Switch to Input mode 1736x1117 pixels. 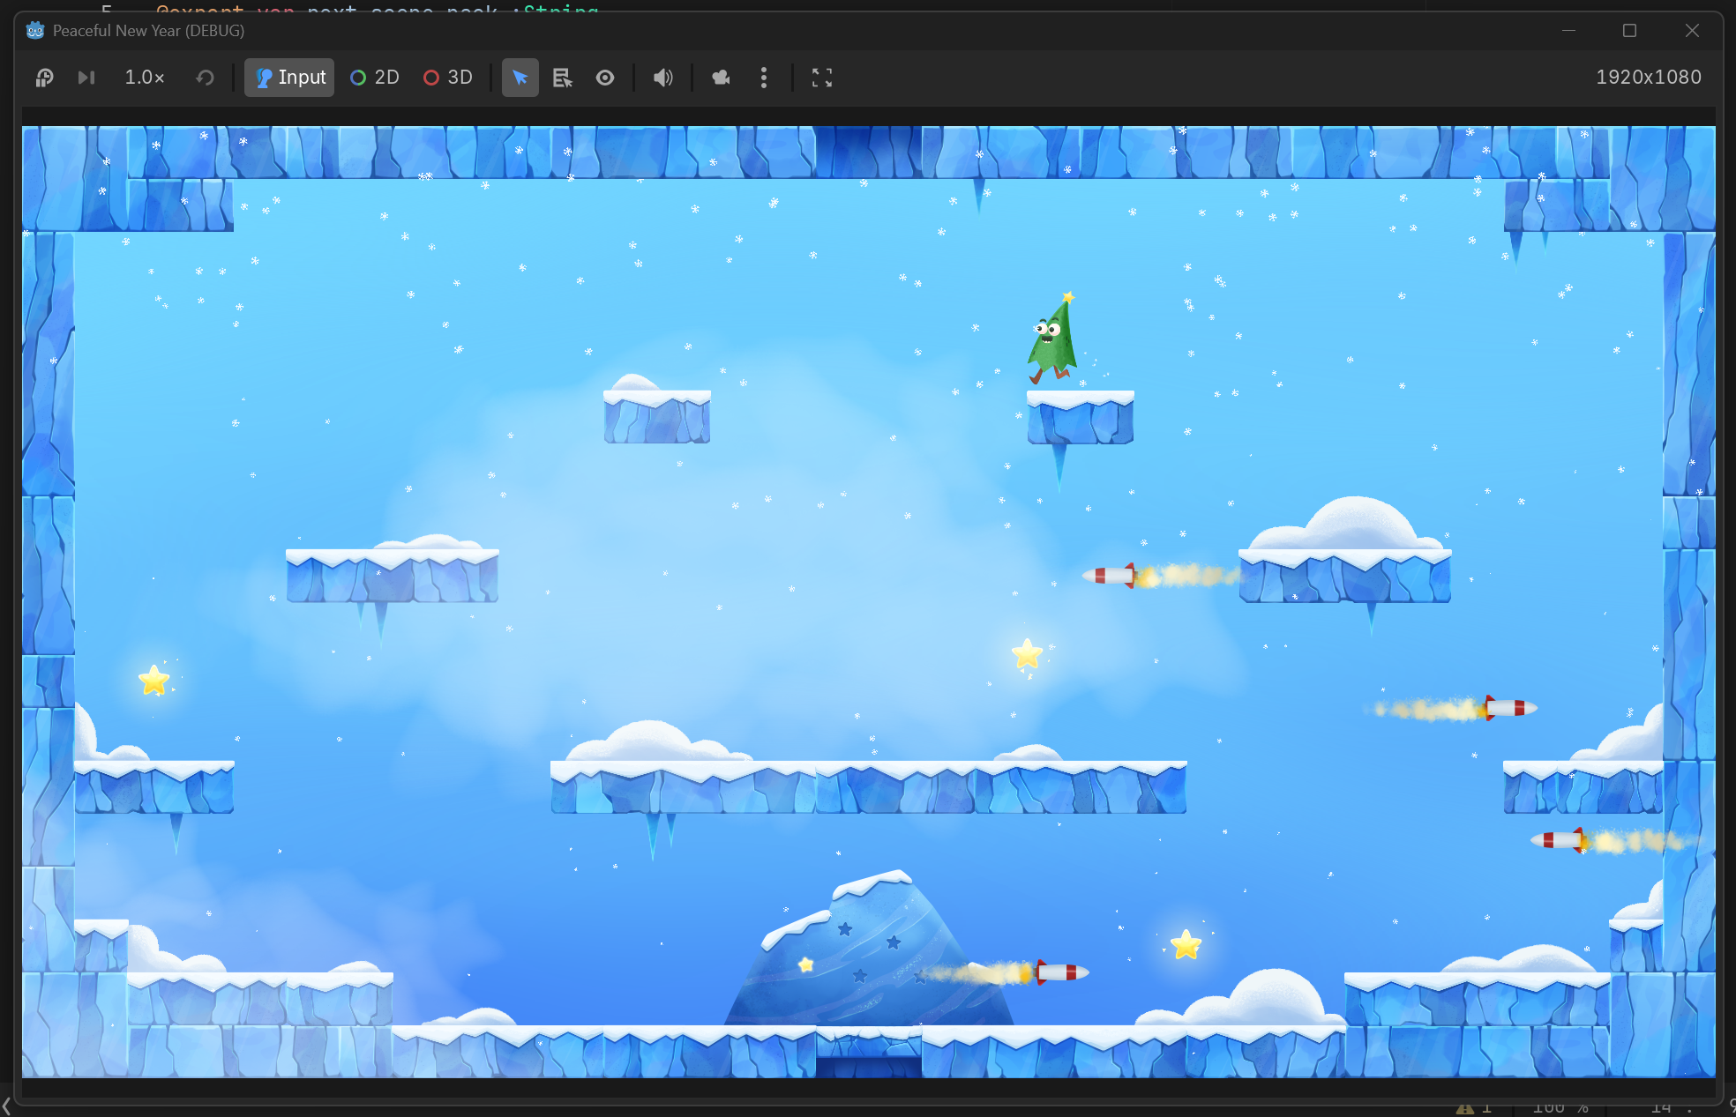click(x=289, y=78)
